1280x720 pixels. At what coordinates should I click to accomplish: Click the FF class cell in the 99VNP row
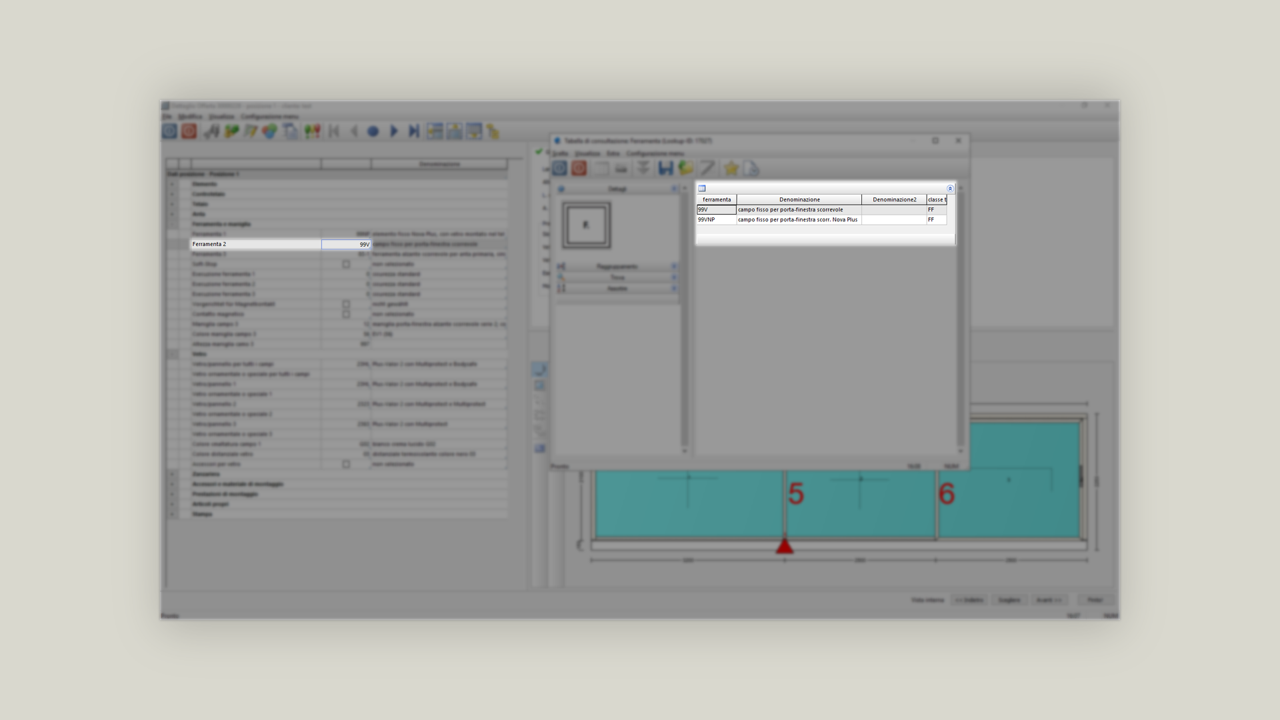tap(936, 219)
